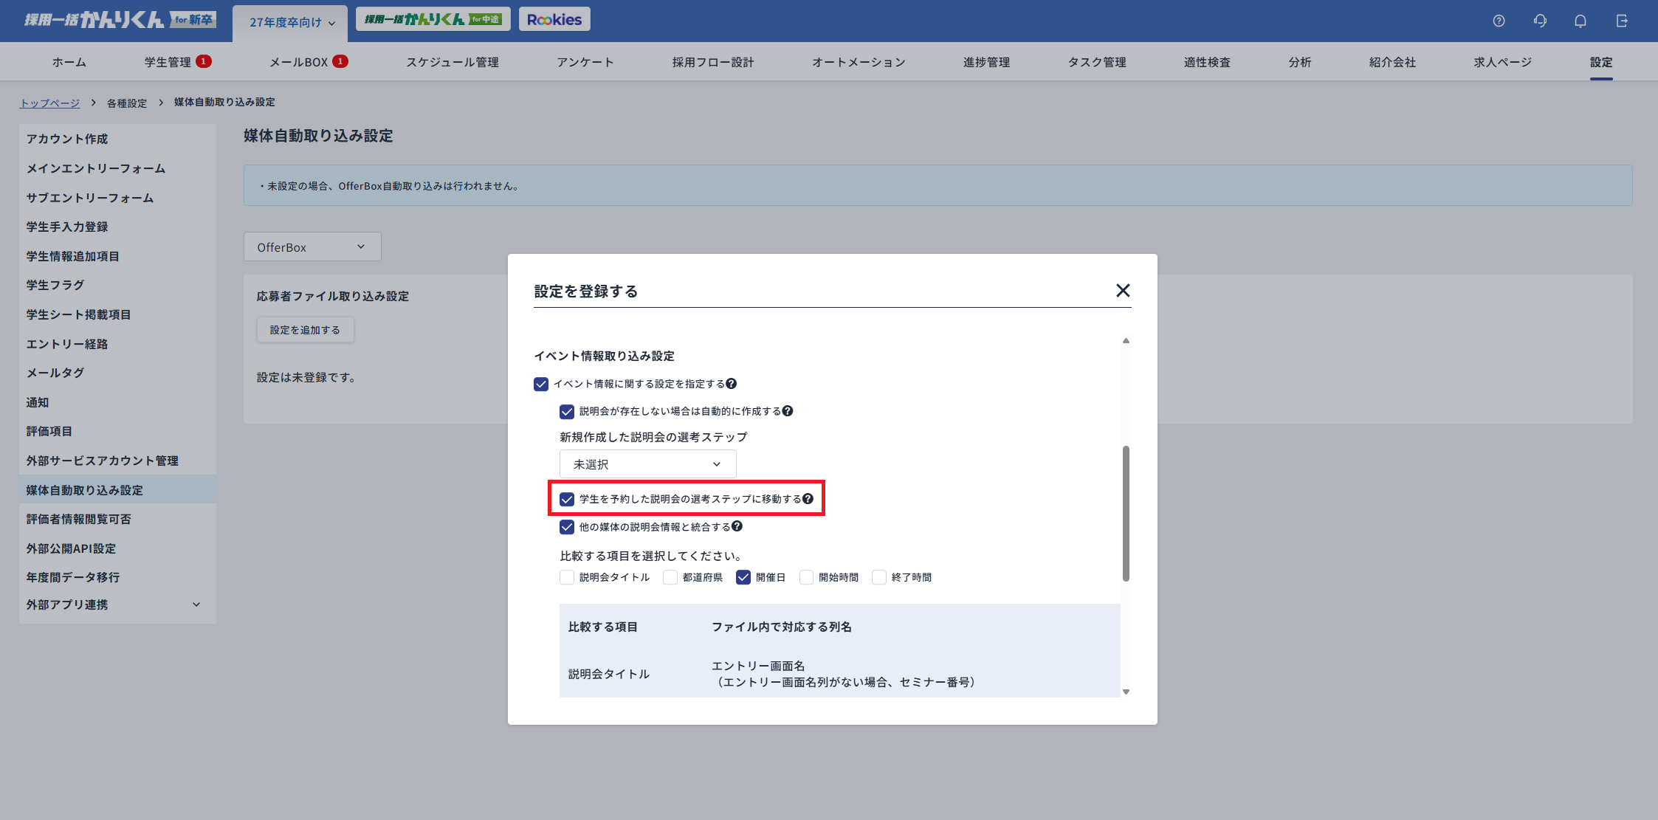The height and width of the screenshot is (820, 1658).
Task: Open the notification bell icon
Action: (x=1580, y=21)
